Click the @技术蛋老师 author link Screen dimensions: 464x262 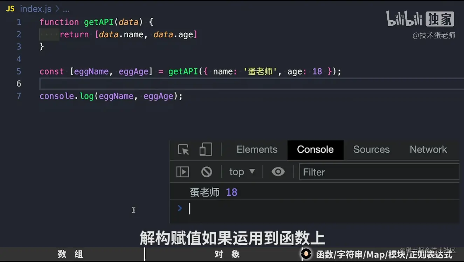[x=434, y=35]
